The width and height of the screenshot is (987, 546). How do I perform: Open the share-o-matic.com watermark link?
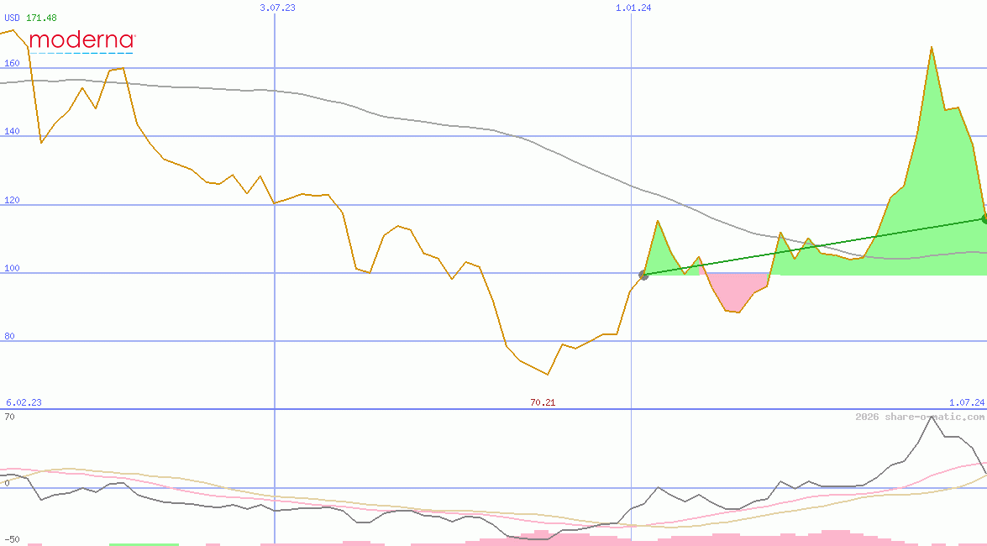click(x=920, y=417)
